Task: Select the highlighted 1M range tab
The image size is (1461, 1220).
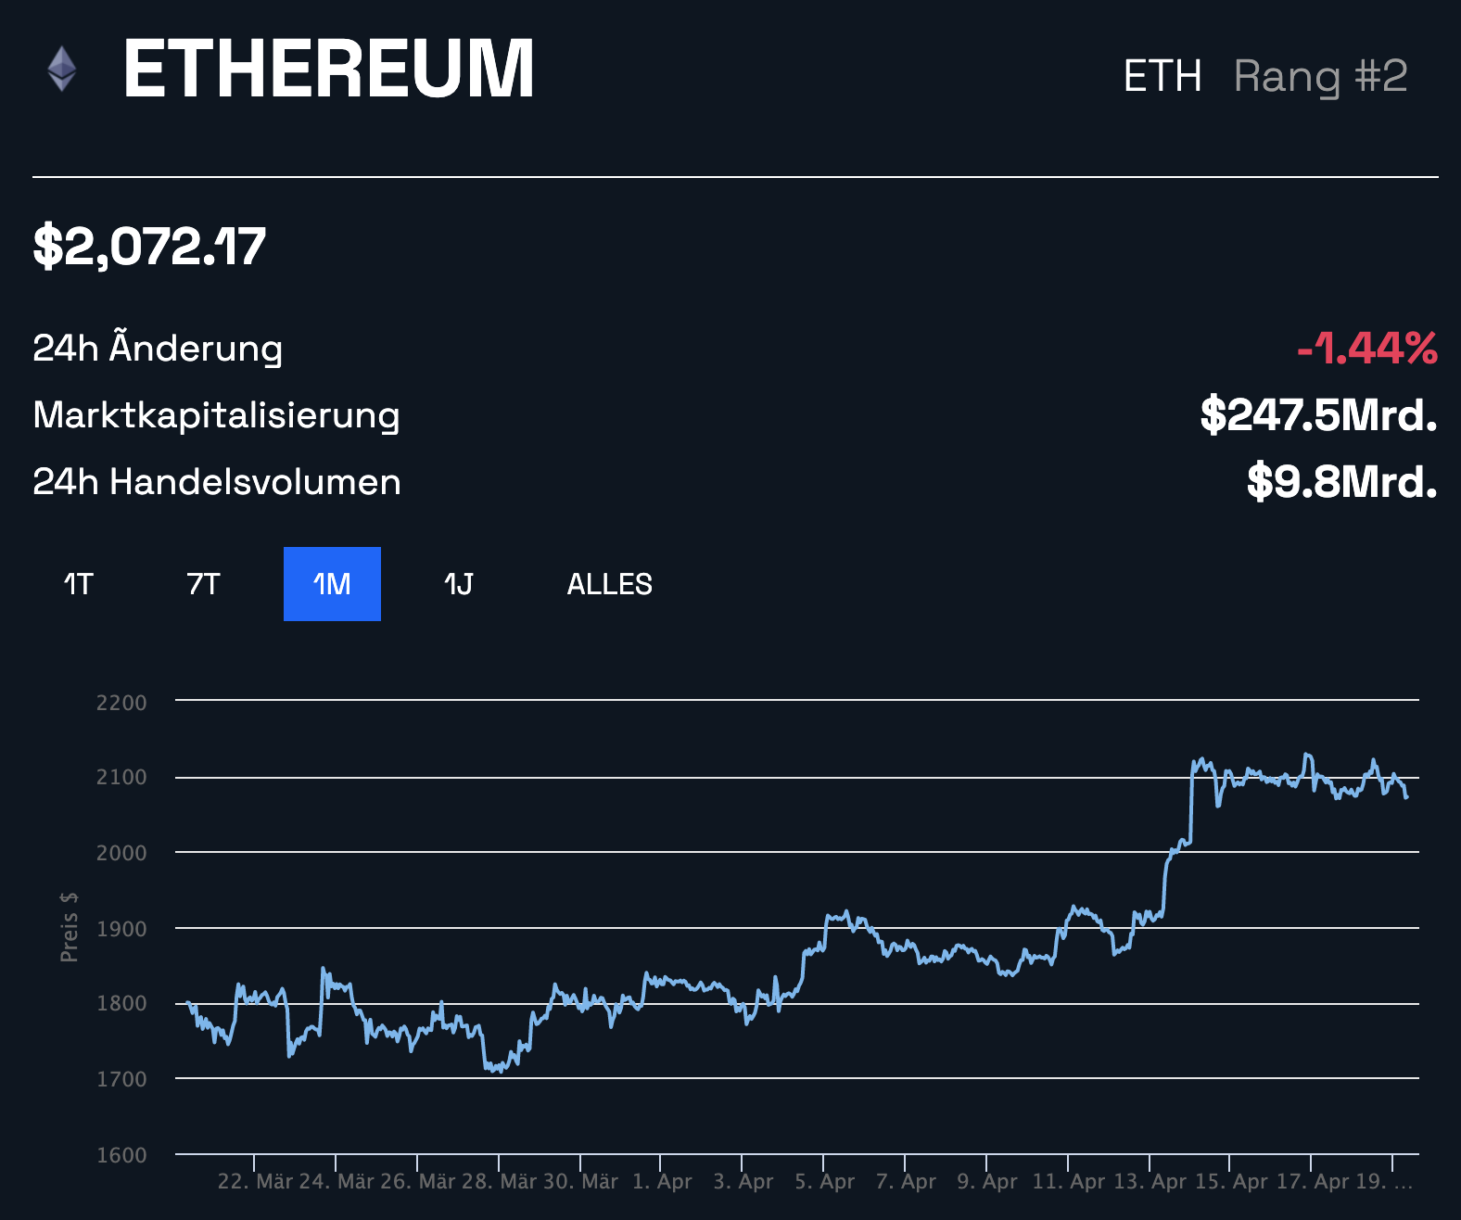Action: pyautogui.click(x=332, y=584)
